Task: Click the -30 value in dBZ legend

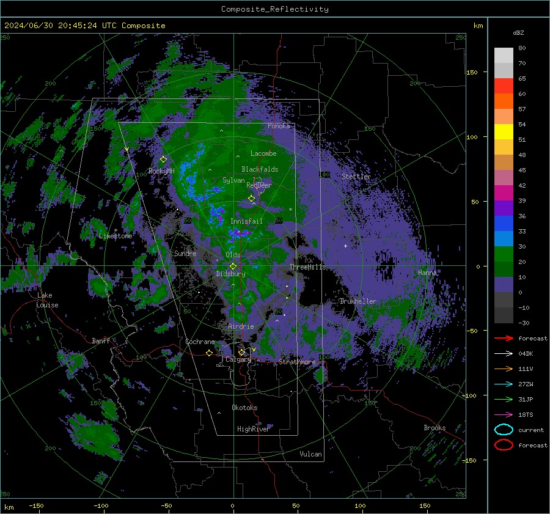Action: click(524, 323)
